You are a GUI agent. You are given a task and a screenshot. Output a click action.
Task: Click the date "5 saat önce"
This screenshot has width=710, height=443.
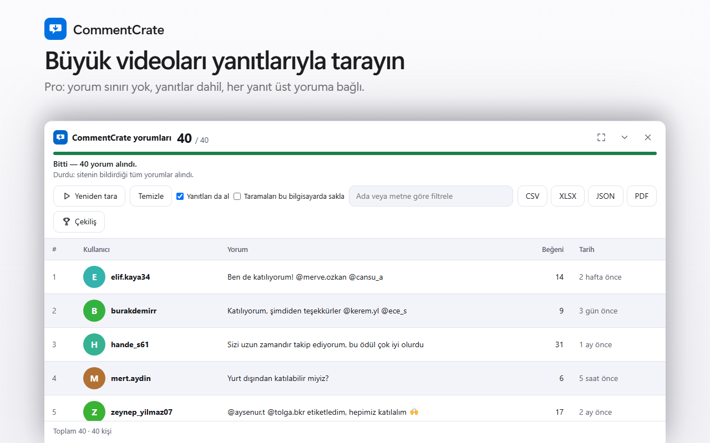599,378
